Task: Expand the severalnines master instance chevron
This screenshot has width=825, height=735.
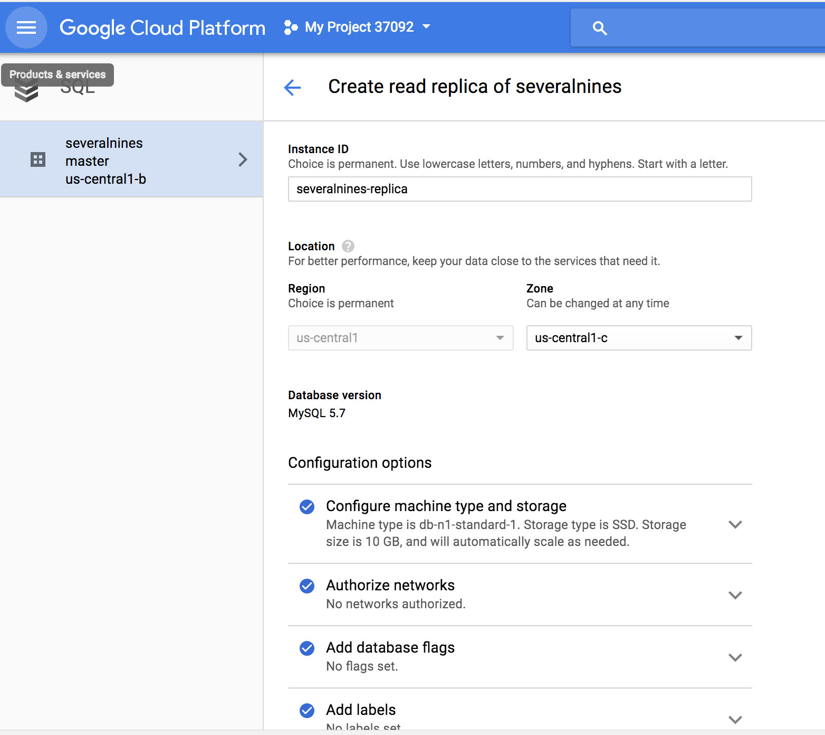Action: (243, 159)
